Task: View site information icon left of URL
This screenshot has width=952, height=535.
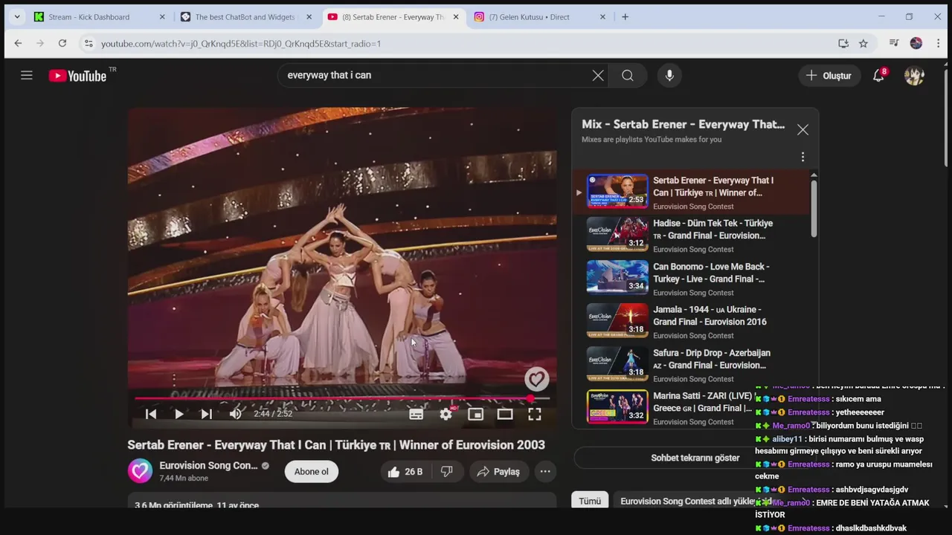Action: 88,43
